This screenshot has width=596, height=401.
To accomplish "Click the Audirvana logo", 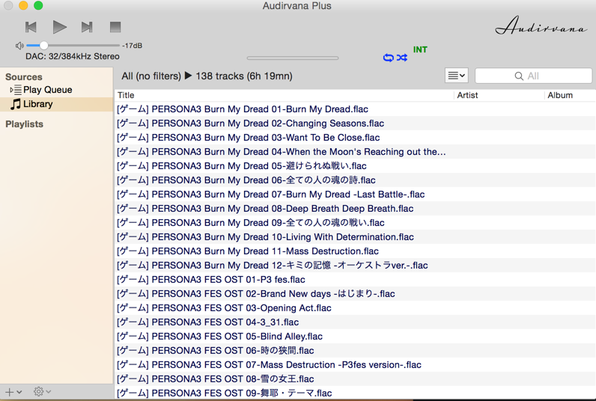I will [541, 26].
